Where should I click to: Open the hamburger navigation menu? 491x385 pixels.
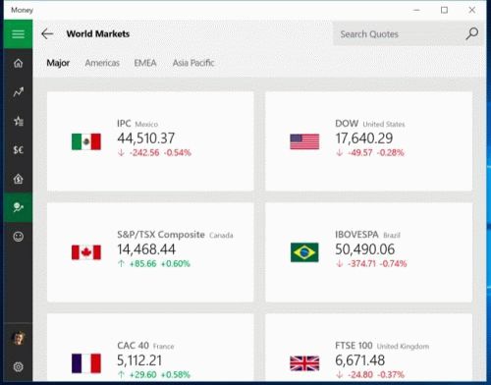pyautogui.click(x=18, y=34)
